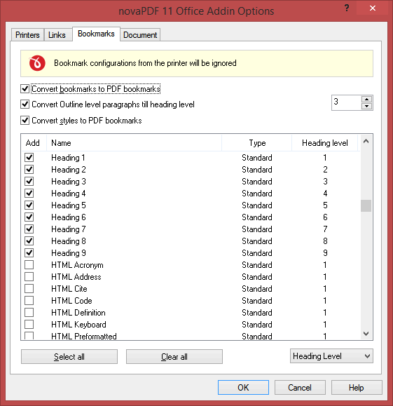393x406 pixels.
Task: Toggle Convert bookmarks to PDF bookmarks checkbox
Action: point(25,89)
